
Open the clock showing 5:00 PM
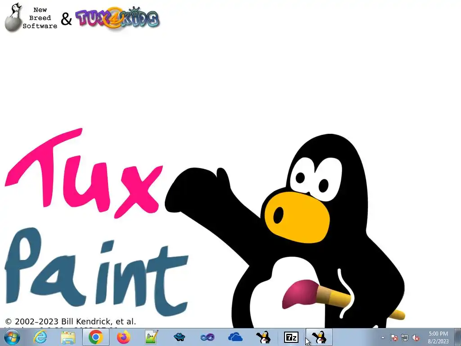[438, 337]
